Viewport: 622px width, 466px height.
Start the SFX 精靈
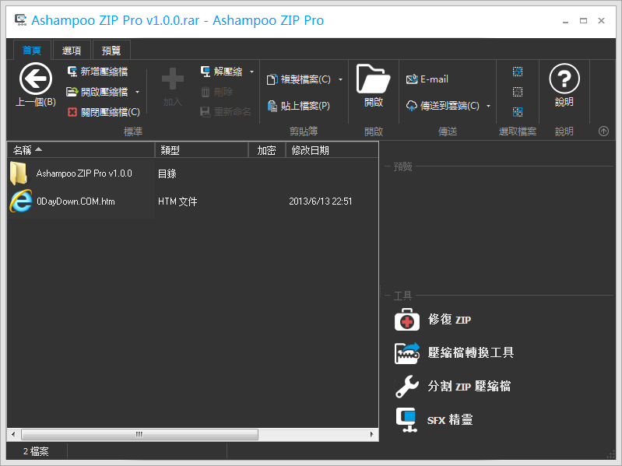[x=450, y=419]
